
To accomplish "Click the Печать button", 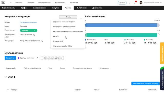I will click(x=68, y=17).
